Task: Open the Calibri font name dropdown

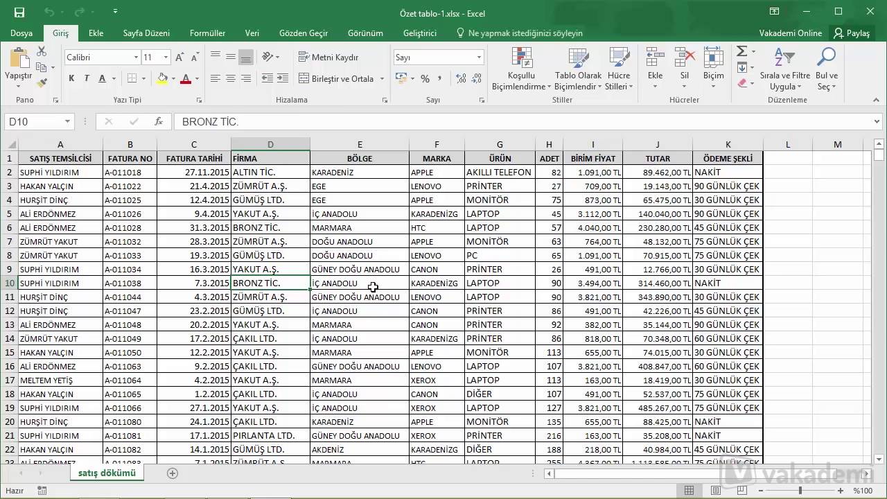Action: [134, 58]
